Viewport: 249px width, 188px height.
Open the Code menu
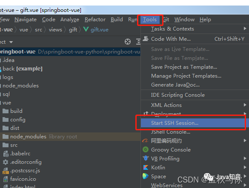pos(49,20)
